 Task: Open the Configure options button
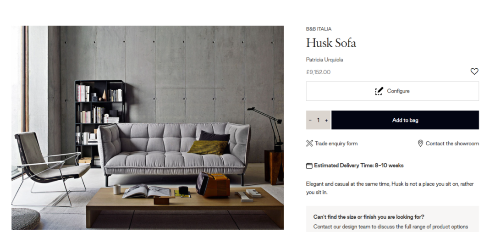click(x=392, y=91)
